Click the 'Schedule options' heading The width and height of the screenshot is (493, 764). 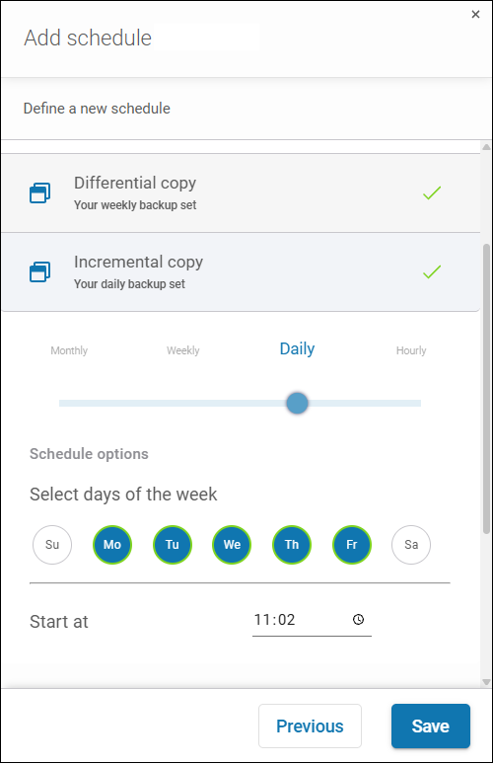coord(89,454)
